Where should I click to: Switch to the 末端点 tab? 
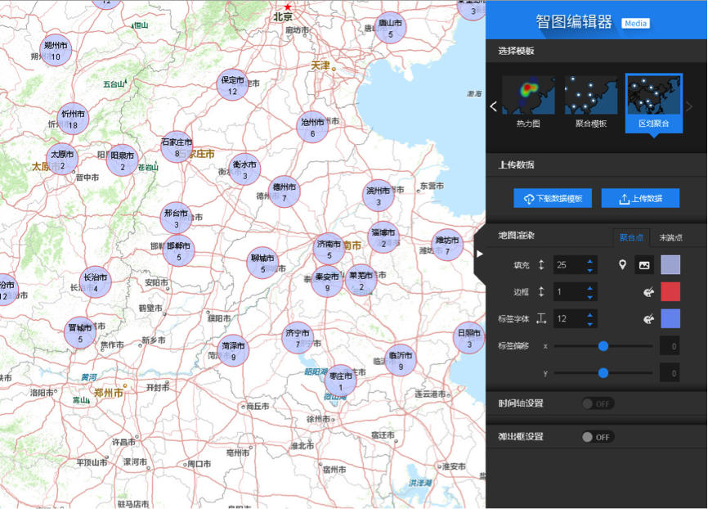click(x=671, y=238)
